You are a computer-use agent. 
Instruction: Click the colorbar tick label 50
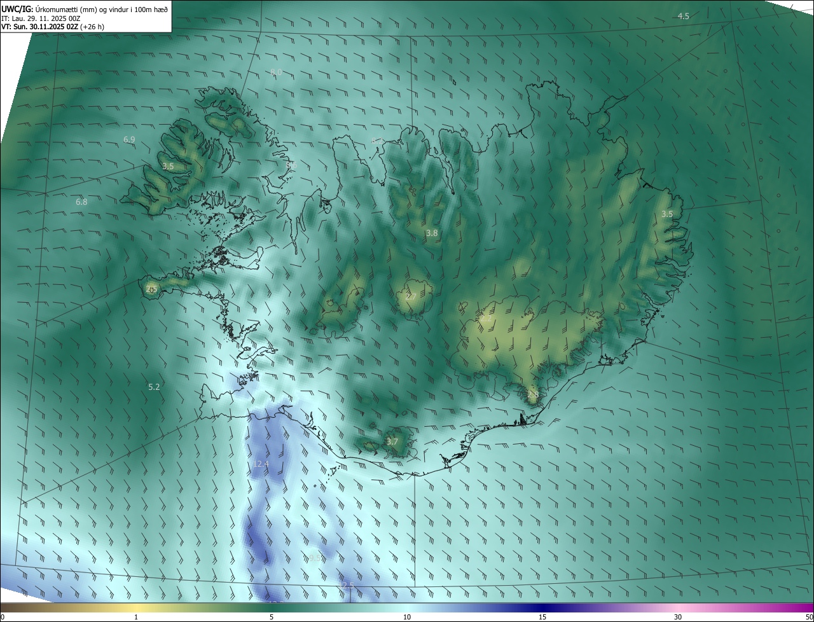coord(809,617)
